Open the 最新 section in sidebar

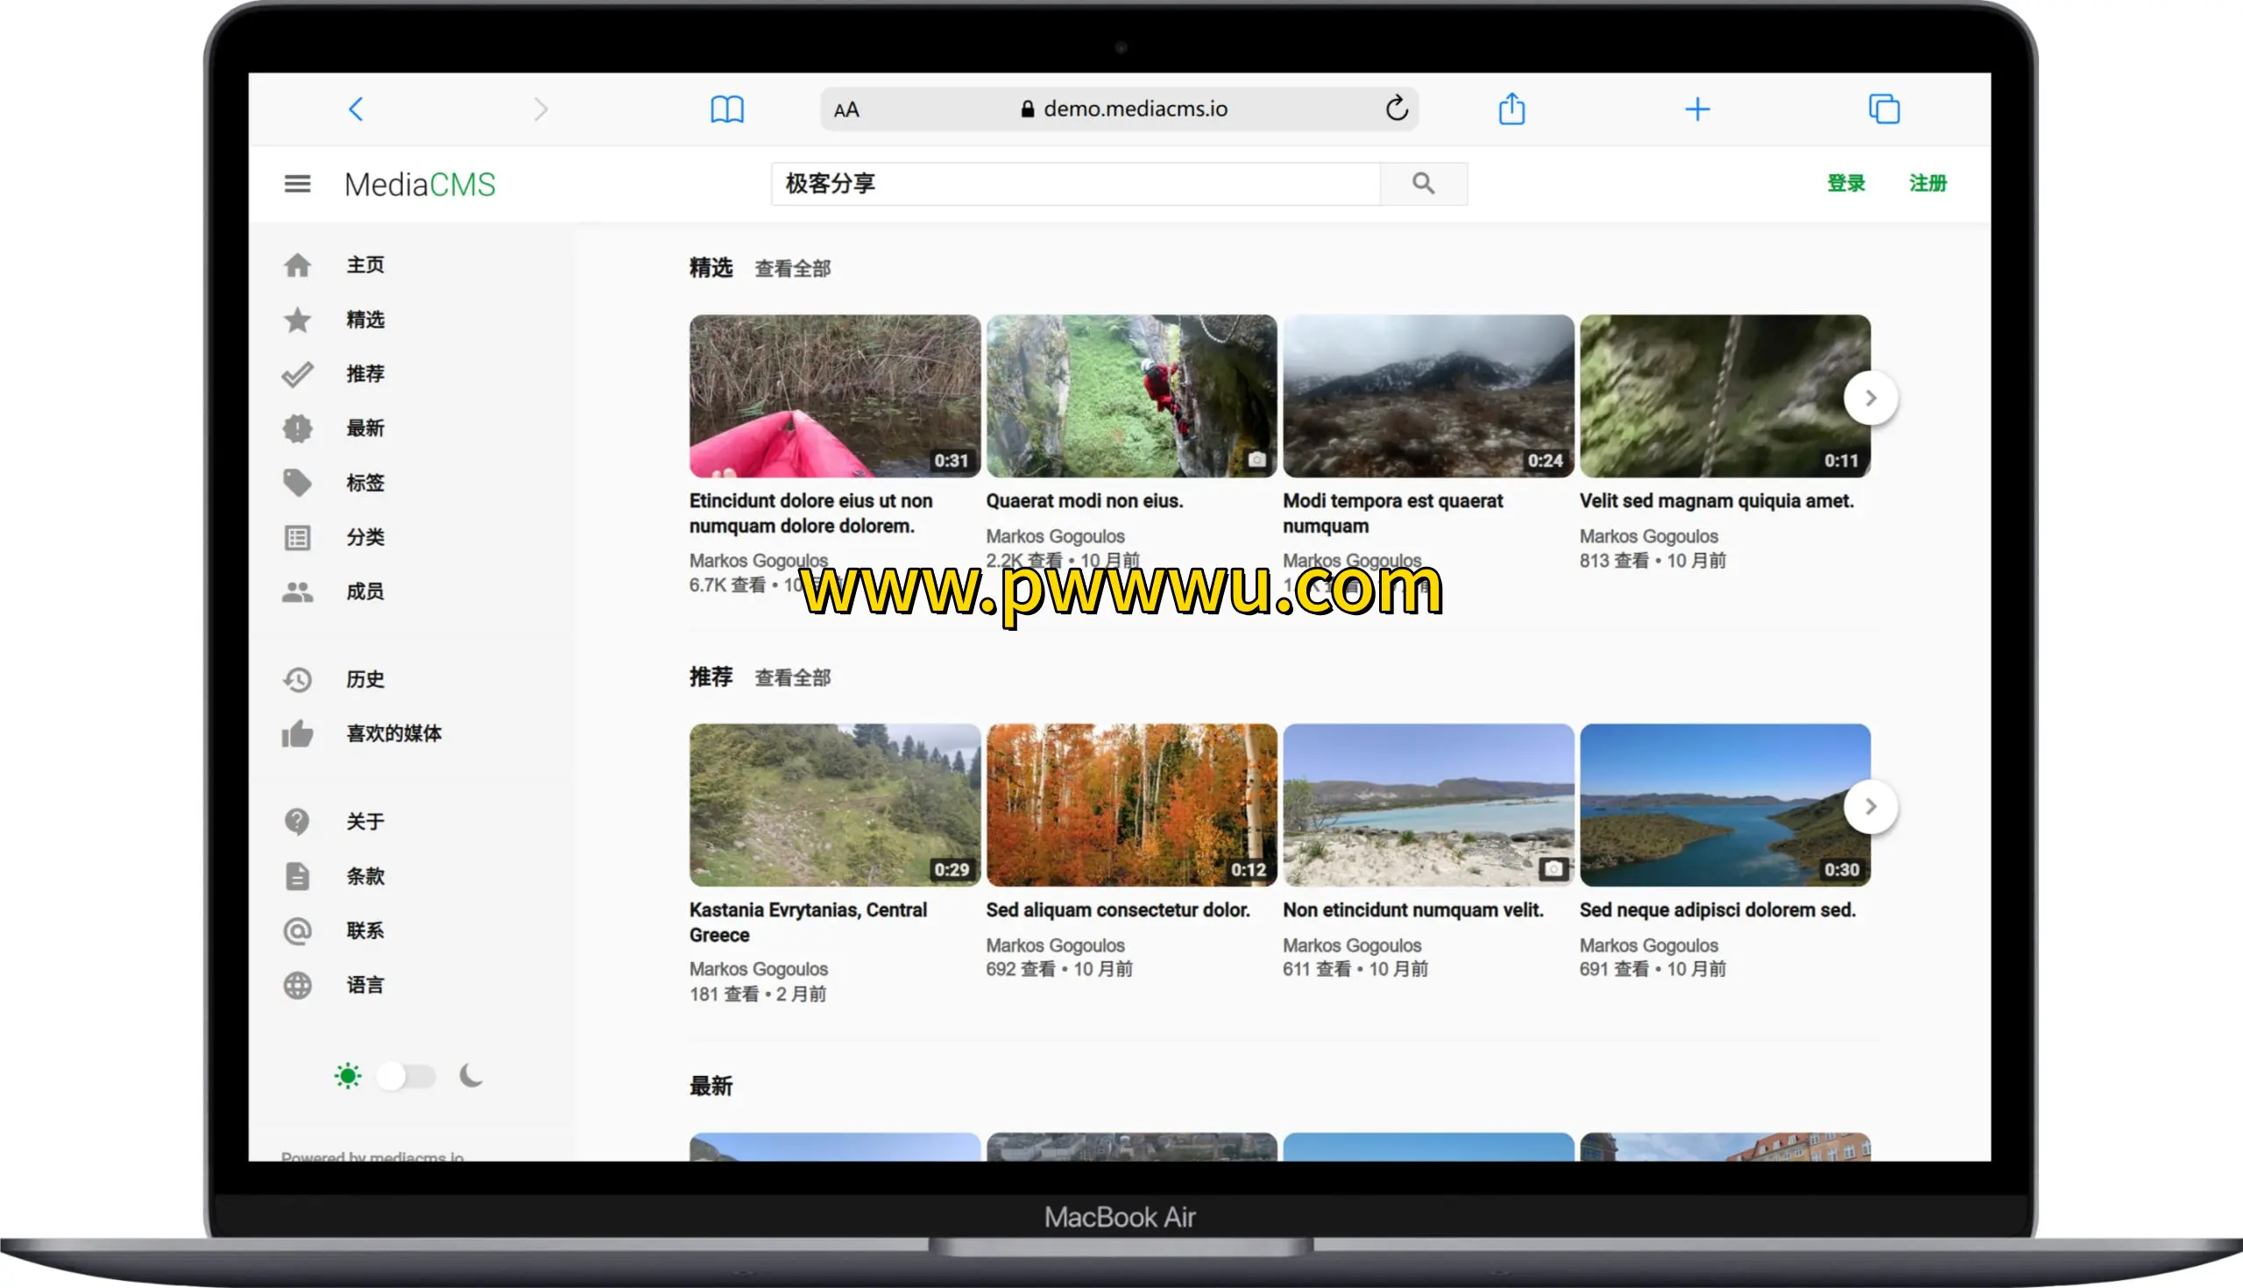coord(364,428)
